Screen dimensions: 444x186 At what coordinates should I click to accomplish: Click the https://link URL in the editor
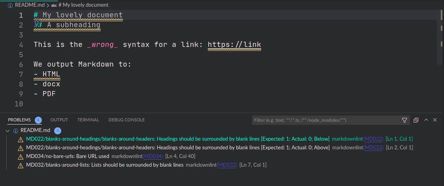(234, 45)
